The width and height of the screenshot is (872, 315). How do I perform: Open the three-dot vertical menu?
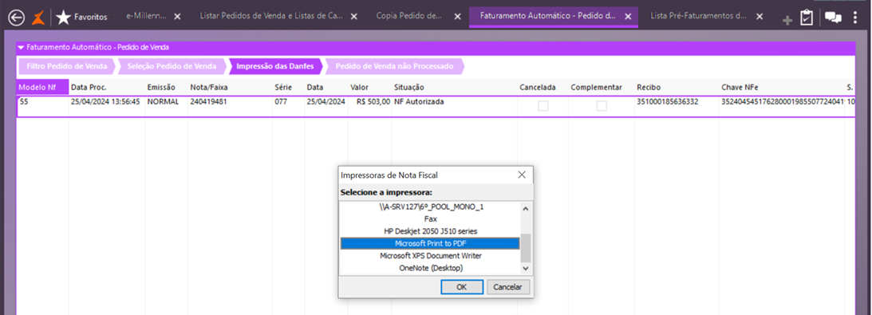pos(855,18)
